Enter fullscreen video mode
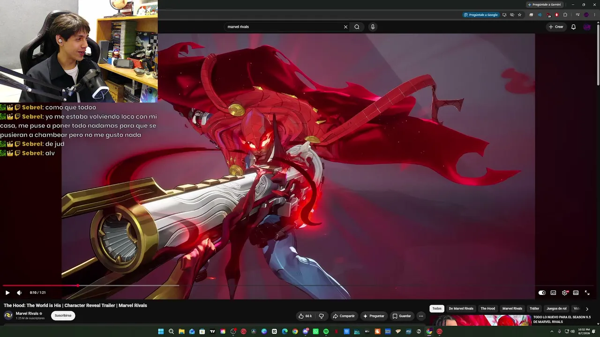Screen dimensions: 600x337 (x=587, y=293)
